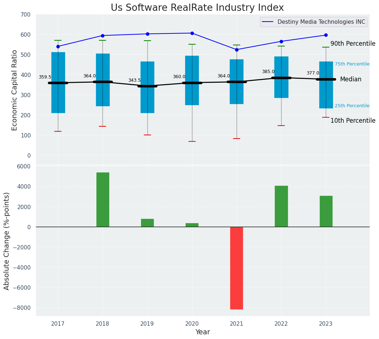The image size is (379, 339).
Task: Select the 90th Percentile annotation
Action: point(353,44)
